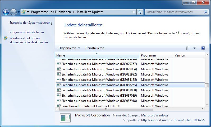This screenshot has height=127, width=211.
Task: Open the Programme und Funktionen breadcrumb
Action: 51,12
